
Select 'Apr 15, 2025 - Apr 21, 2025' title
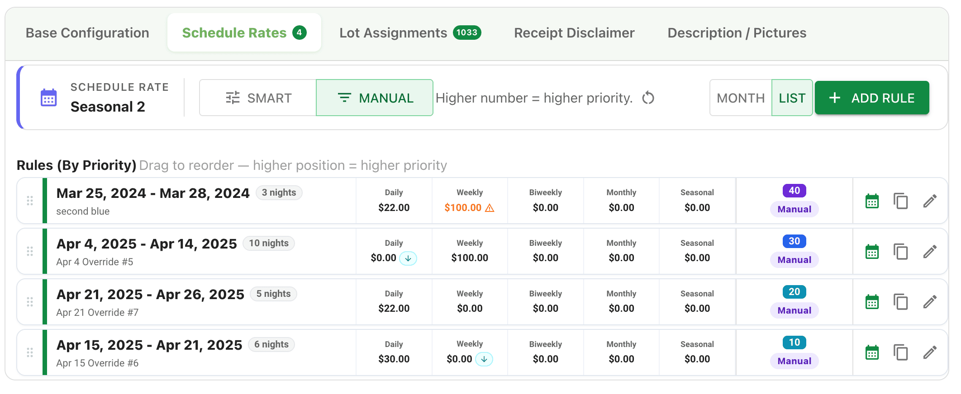tap(149, 345)
